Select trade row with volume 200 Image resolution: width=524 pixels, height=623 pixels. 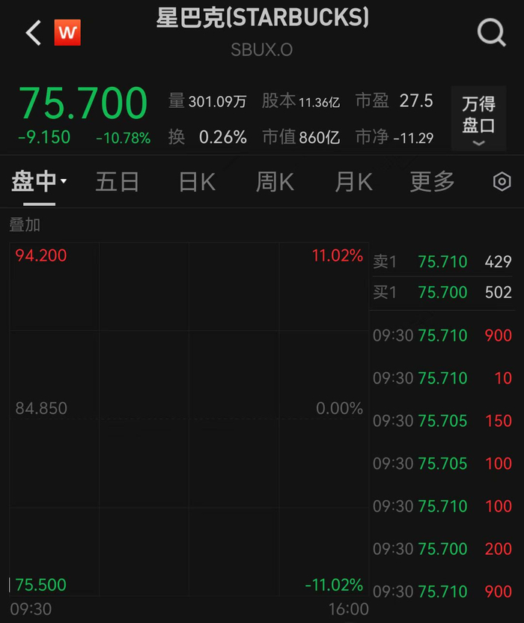[x=442, y=549]
